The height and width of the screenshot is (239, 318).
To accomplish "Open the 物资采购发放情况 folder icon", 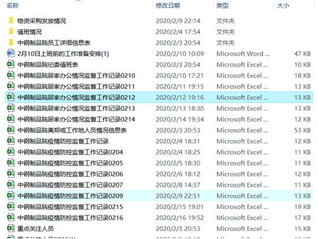I will click(x=11, y=20).
